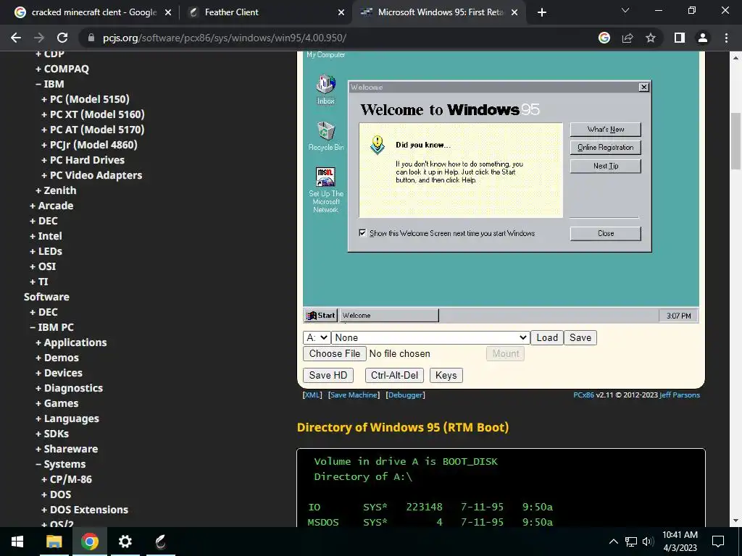
Task: Click the 3:07 PM emulated clock
Action: pos(678,316)
